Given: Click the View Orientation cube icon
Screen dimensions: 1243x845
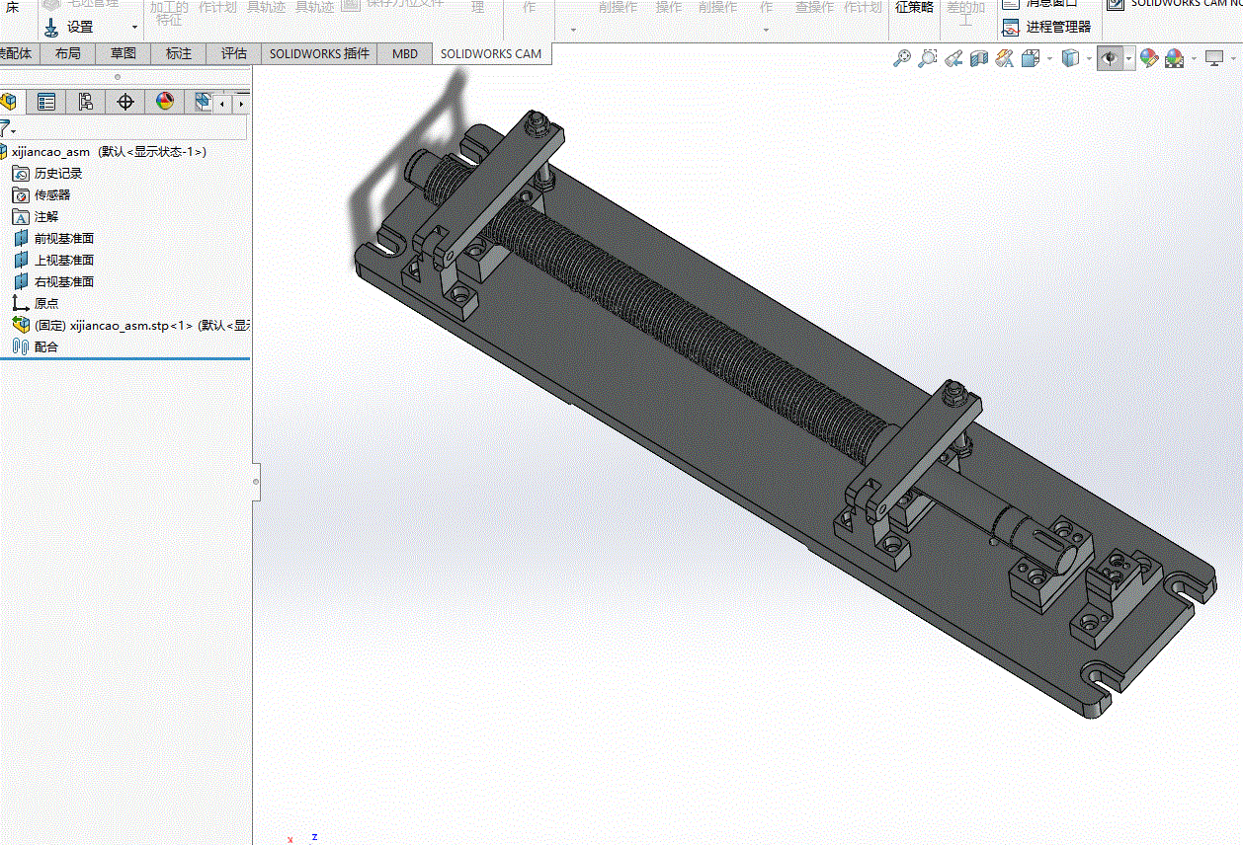Looking at the screenshot, I should tap(1029, 59).
